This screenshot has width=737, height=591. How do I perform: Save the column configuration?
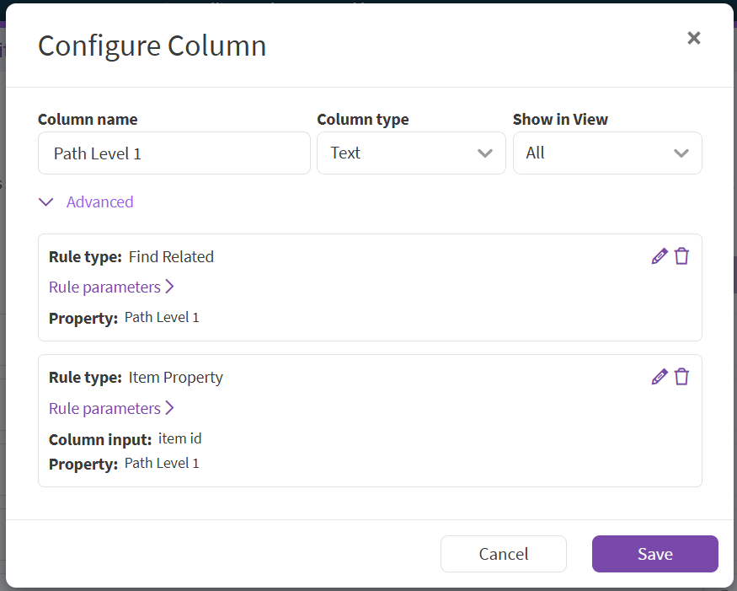coord(654,554)
